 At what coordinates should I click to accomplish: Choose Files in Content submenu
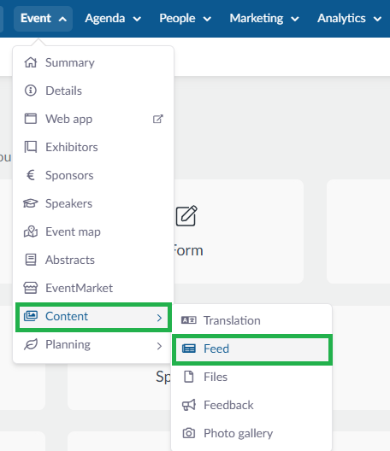click(x=252, y=377)
